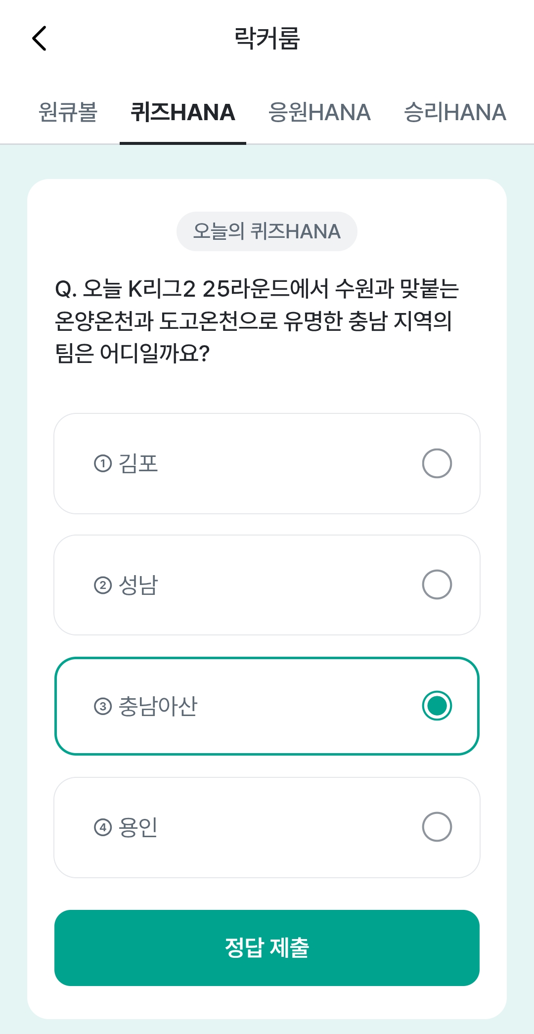Tap the 성남 answer text

point(138,585)
